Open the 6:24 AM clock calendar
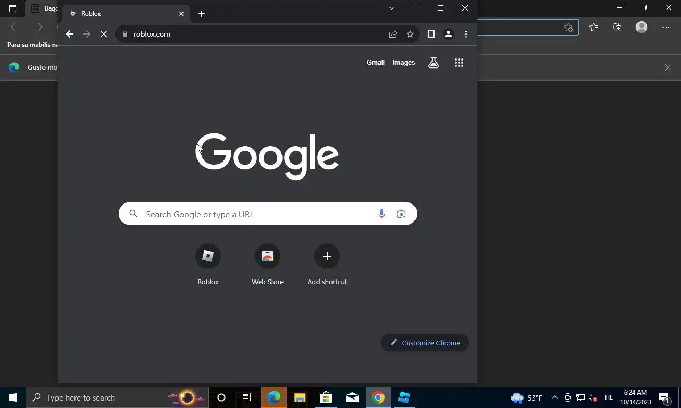This screenshot has width=681, height=408. point(635,397)
